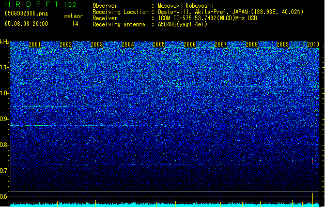Click the 2010 time marker

point(313,45)
